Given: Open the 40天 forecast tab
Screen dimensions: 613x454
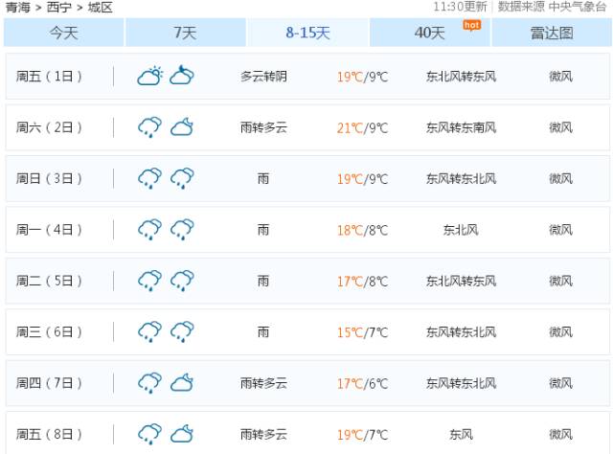Looking at the screenshot, I should click(430, 33).
